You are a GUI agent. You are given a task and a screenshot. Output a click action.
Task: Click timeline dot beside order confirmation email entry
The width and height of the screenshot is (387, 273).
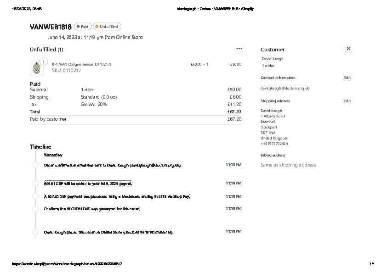click(35, 165)
